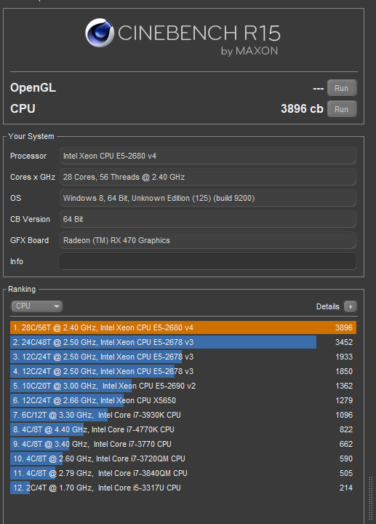Click the CB Version 64 Bit field
376x524 pixels.
(x=208, y=219)
